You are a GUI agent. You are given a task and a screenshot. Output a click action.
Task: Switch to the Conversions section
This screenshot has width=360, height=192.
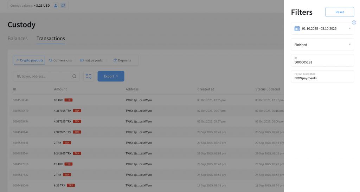point(60,60)
